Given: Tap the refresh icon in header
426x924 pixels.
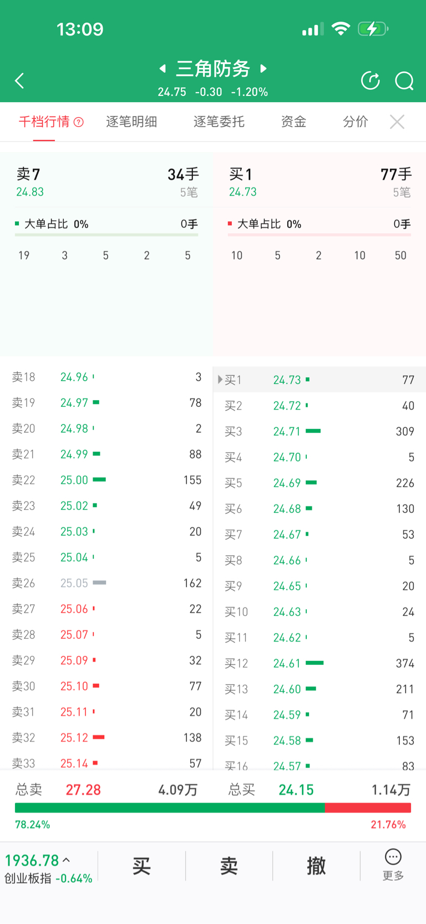Looking at the screenshot, I should 371,81.
